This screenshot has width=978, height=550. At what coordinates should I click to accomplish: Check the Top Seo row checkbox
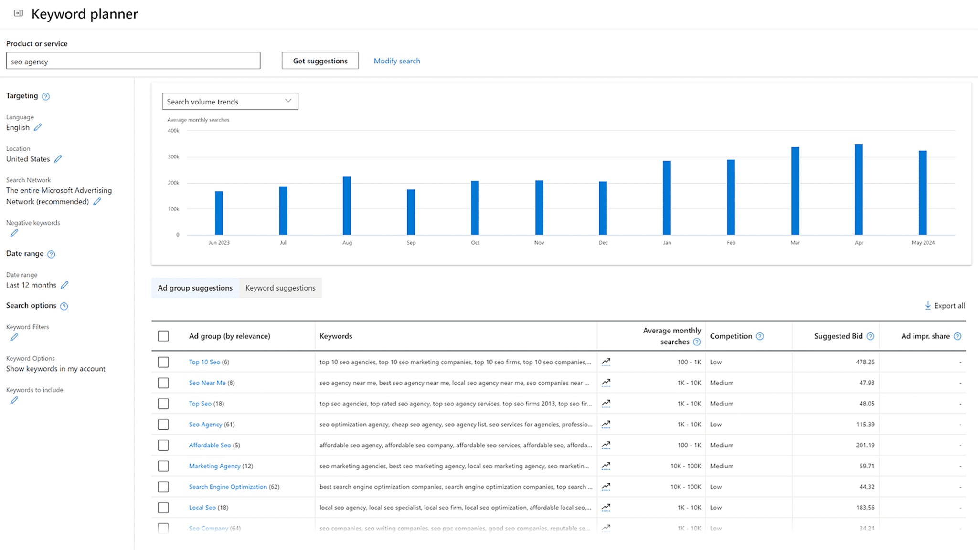tap(163, 404)
